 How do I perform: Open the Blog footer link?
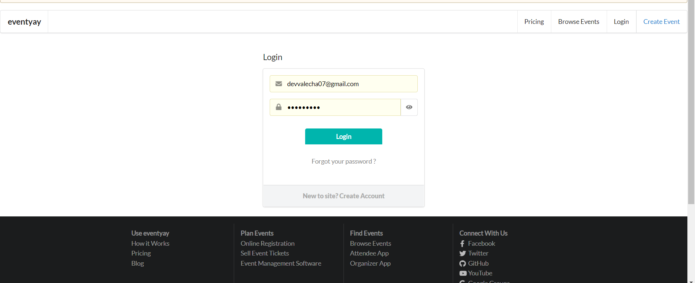[x=138, y=263]
